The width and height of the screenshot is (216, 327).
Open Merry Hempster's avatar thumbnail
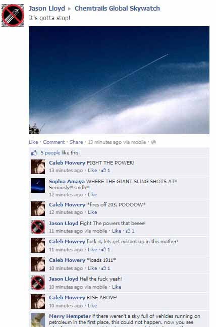[x=38, y=320]
